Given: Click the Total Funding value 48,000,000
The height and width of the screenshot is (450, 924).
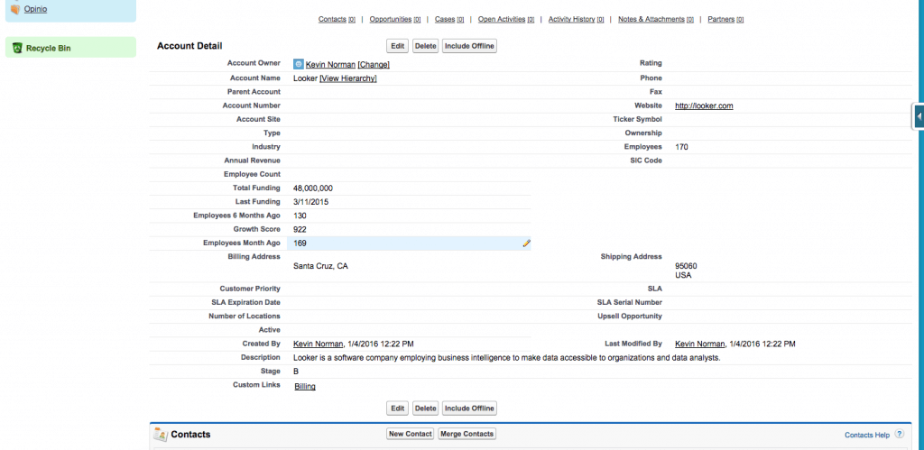Looking at the screenshot, I should pos(313,188).
